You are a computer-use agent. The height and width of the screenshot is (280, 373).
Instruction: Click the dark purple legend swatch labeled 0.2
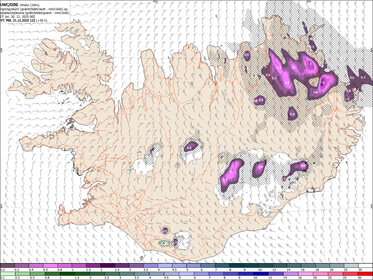(x=7, y=266)
